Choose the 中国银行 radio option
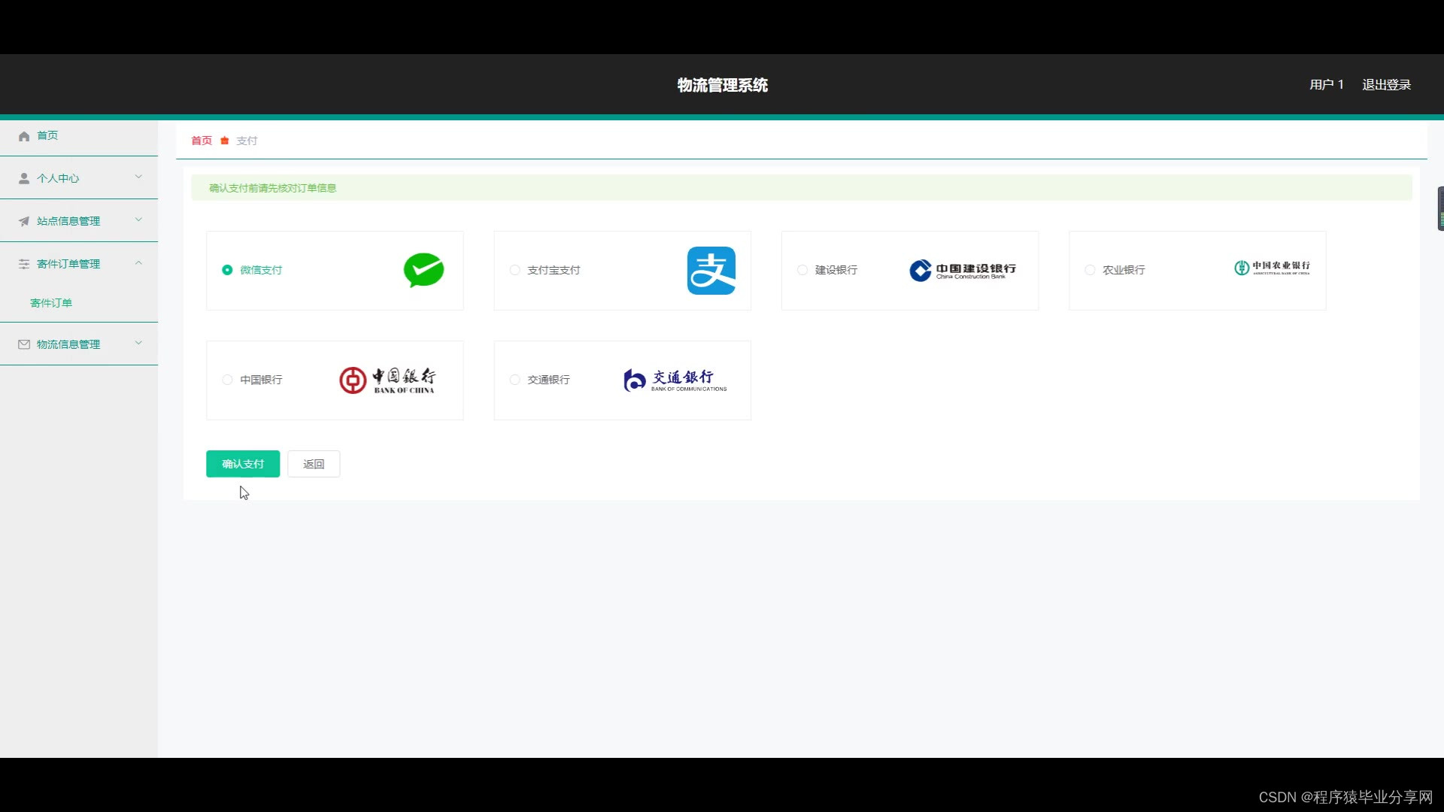1444x812 pixels. tap(227, 380)
